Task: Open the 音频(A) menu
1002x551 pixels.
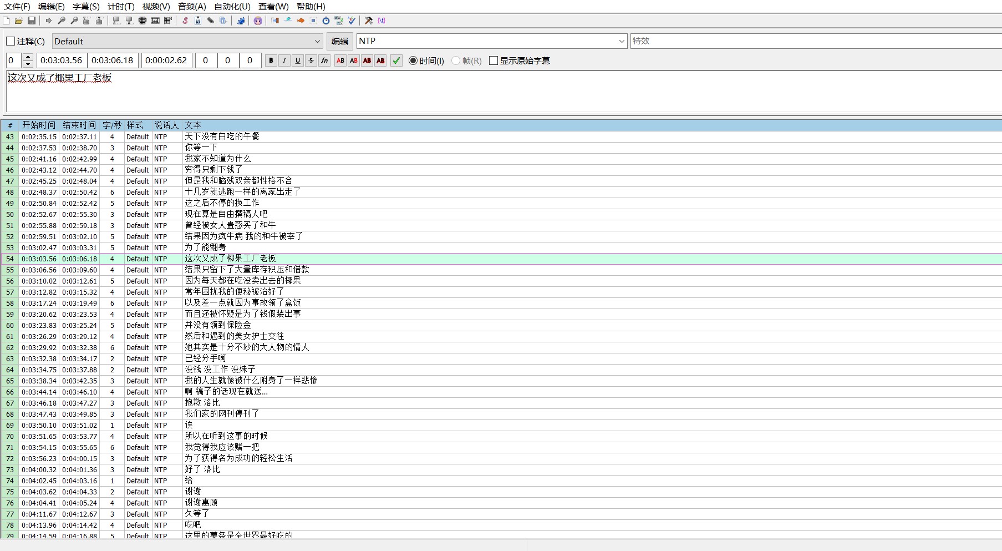Action: (x=192, y=7)
